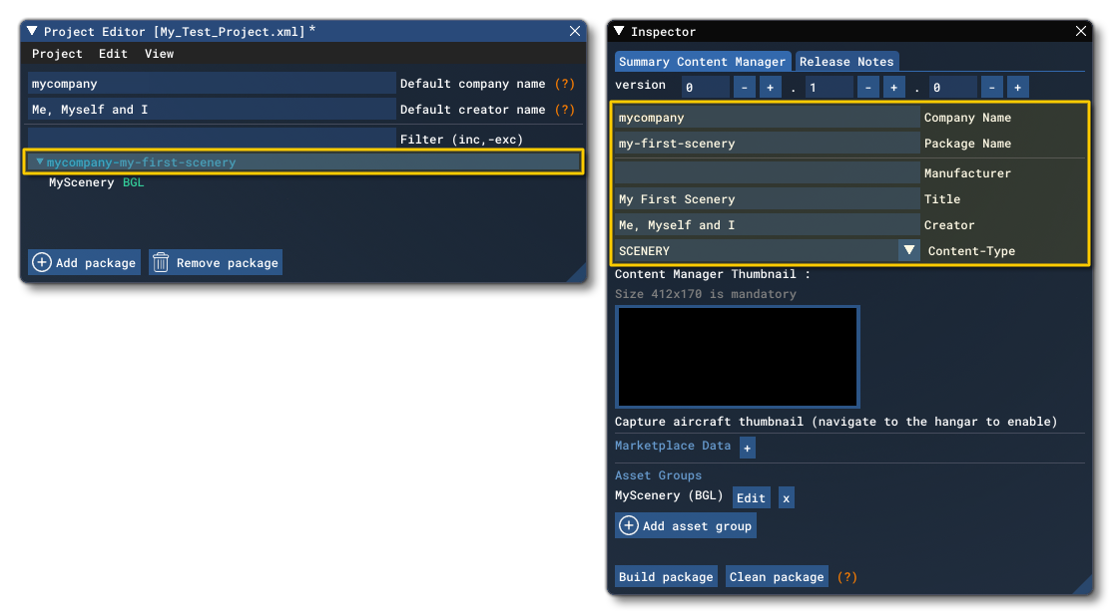Decrement the minor version with the minus button
The width and height of the screenshot is (1113, 615).
[x=867, y=87]
